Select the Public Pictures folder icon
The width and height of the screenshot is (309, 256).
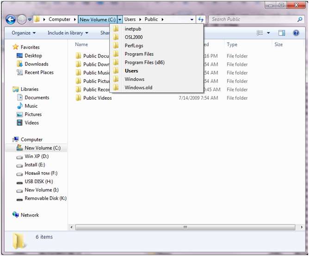[x=78, y=81]
